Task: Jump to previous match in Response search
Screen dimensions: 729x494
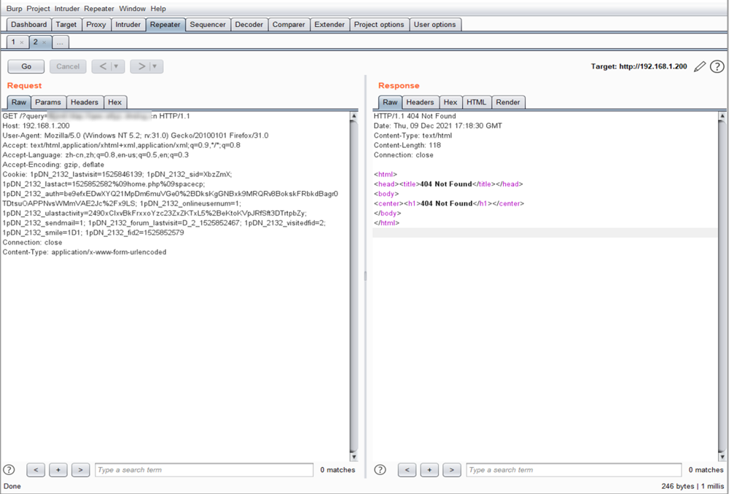Action: pyautogui.click(x=407, y=470)
